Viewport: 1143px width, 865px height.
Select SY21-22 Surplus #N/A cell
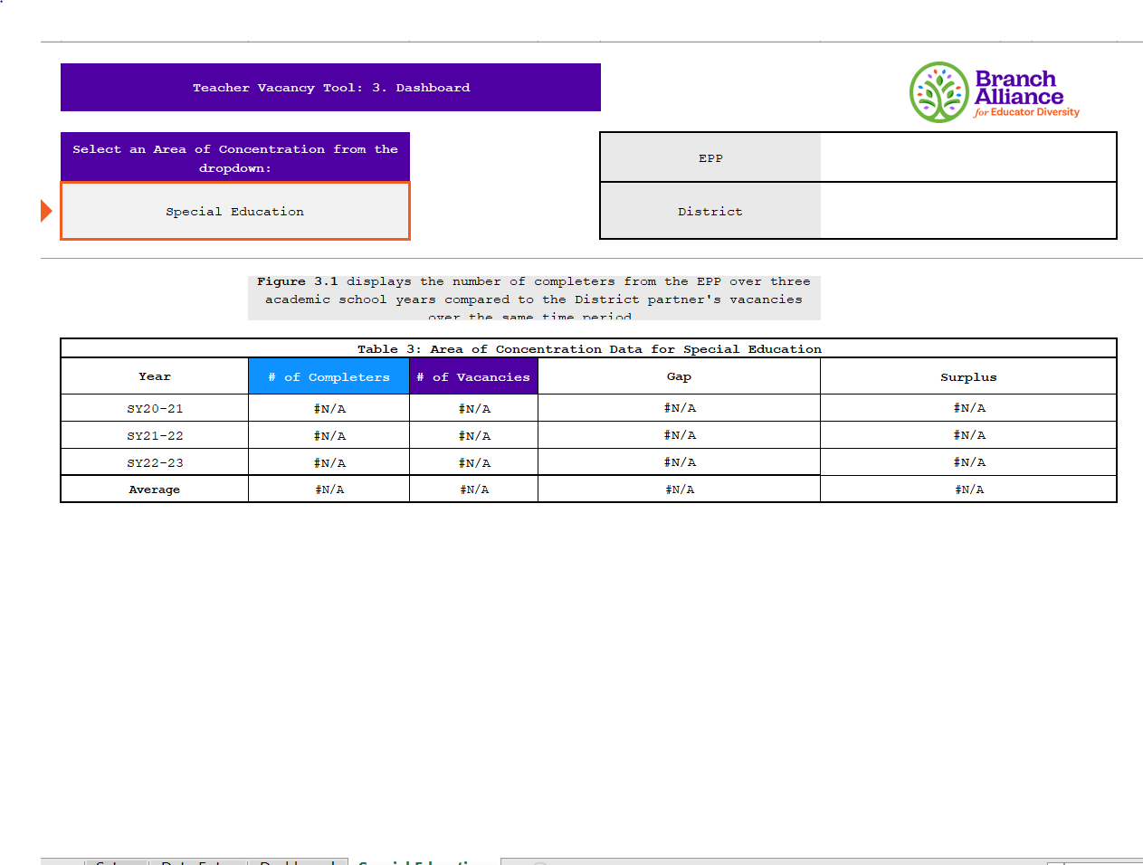coord(968,435)
